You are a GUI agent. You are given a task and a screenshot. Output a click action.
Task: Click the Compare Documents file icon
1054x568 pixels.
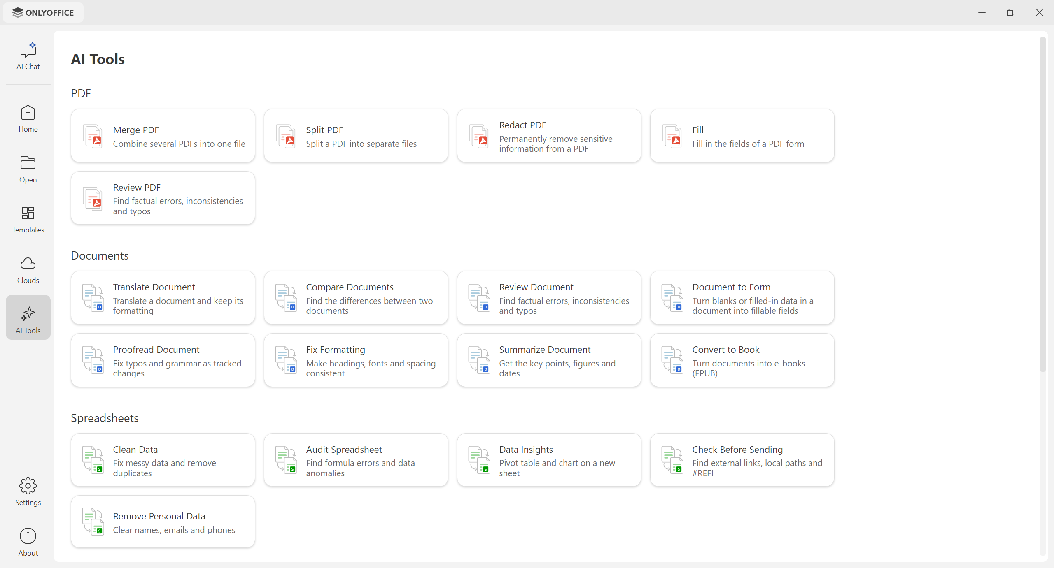[x=286, y=298]
